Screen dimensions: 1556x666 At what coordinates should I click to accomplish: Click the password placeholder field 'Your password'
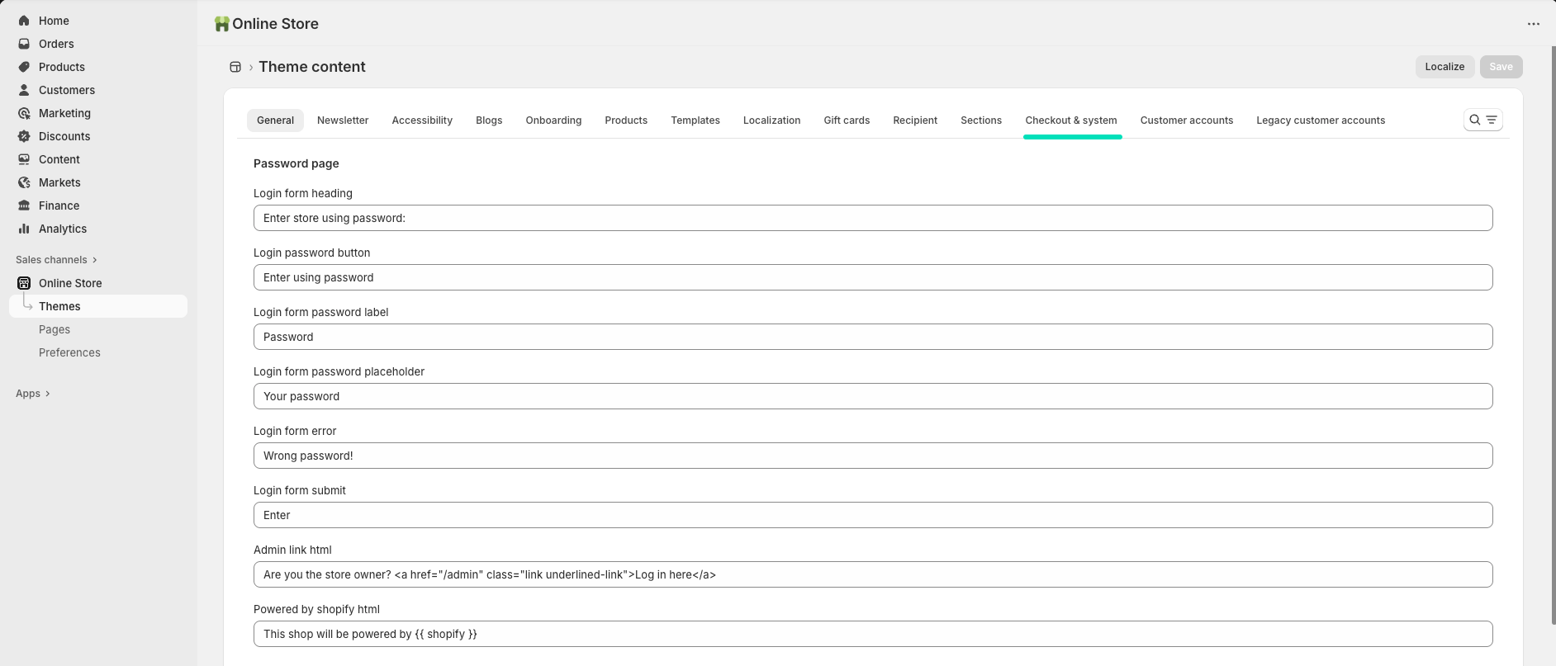tap(873, 396)
